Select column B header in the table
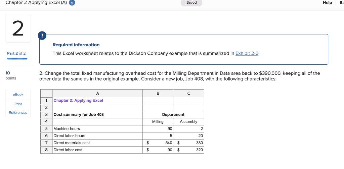 click(x=158, y=93)
